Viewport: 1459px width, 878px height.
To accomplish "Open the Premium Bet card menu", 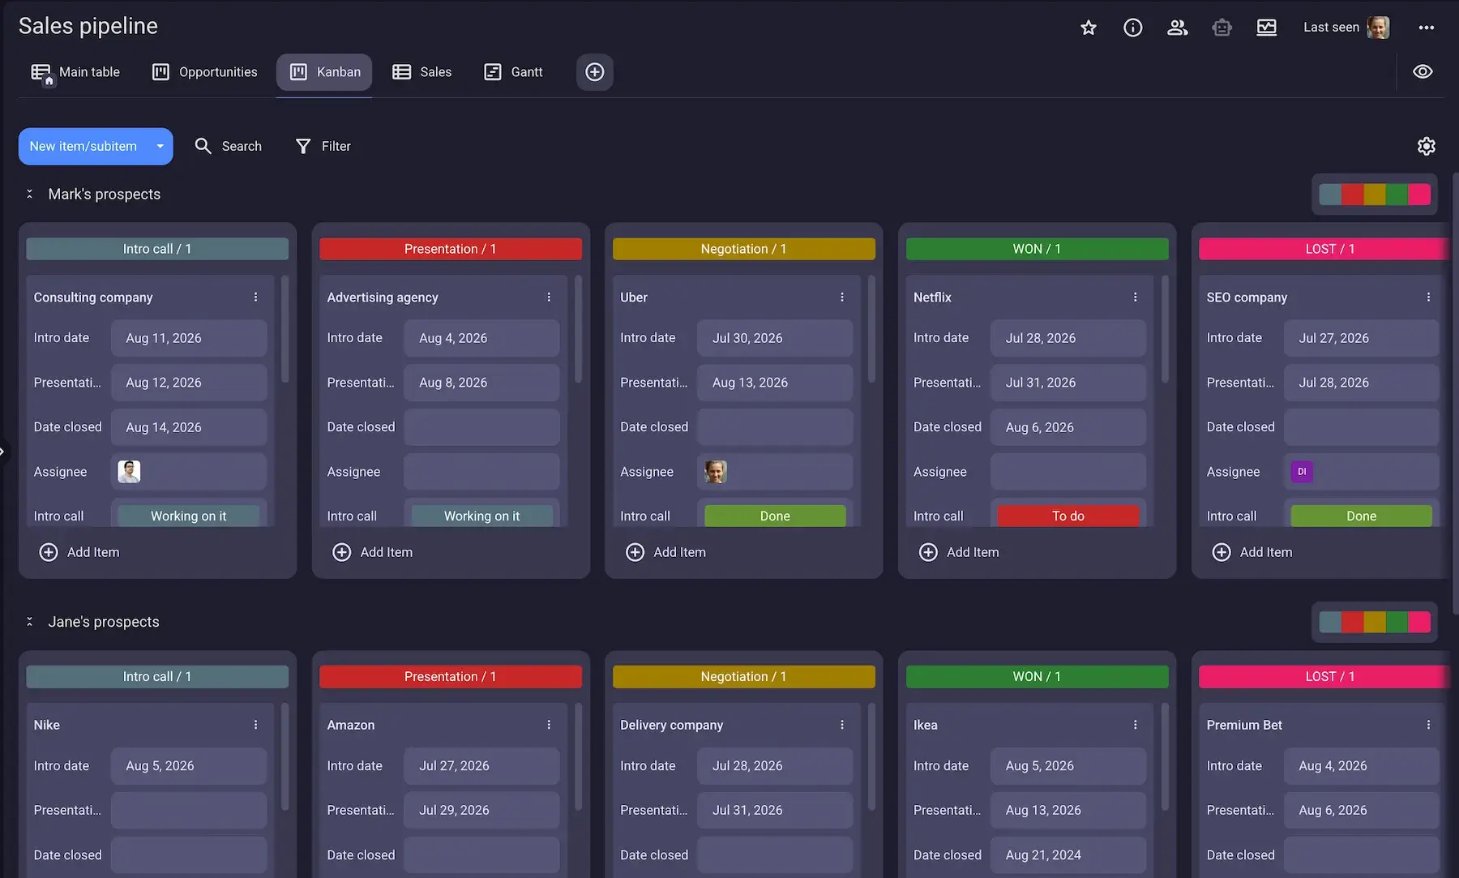I will pos(1428,725).
